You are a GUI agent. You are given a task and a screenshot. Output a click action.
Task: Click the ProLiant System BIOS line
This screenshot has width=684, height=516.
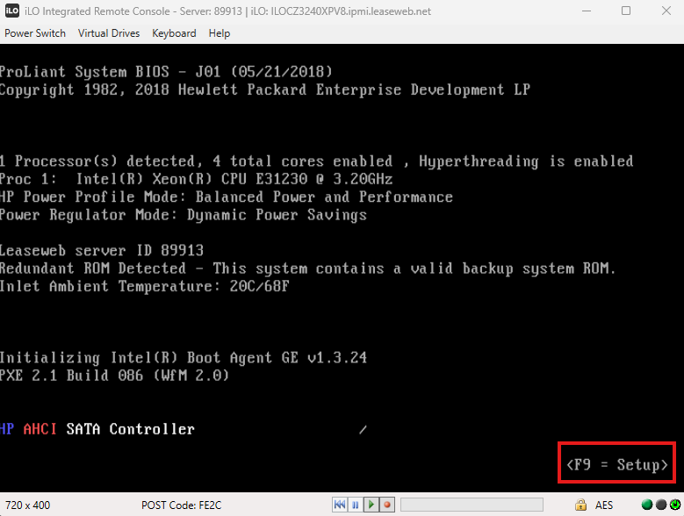point(166,72)
